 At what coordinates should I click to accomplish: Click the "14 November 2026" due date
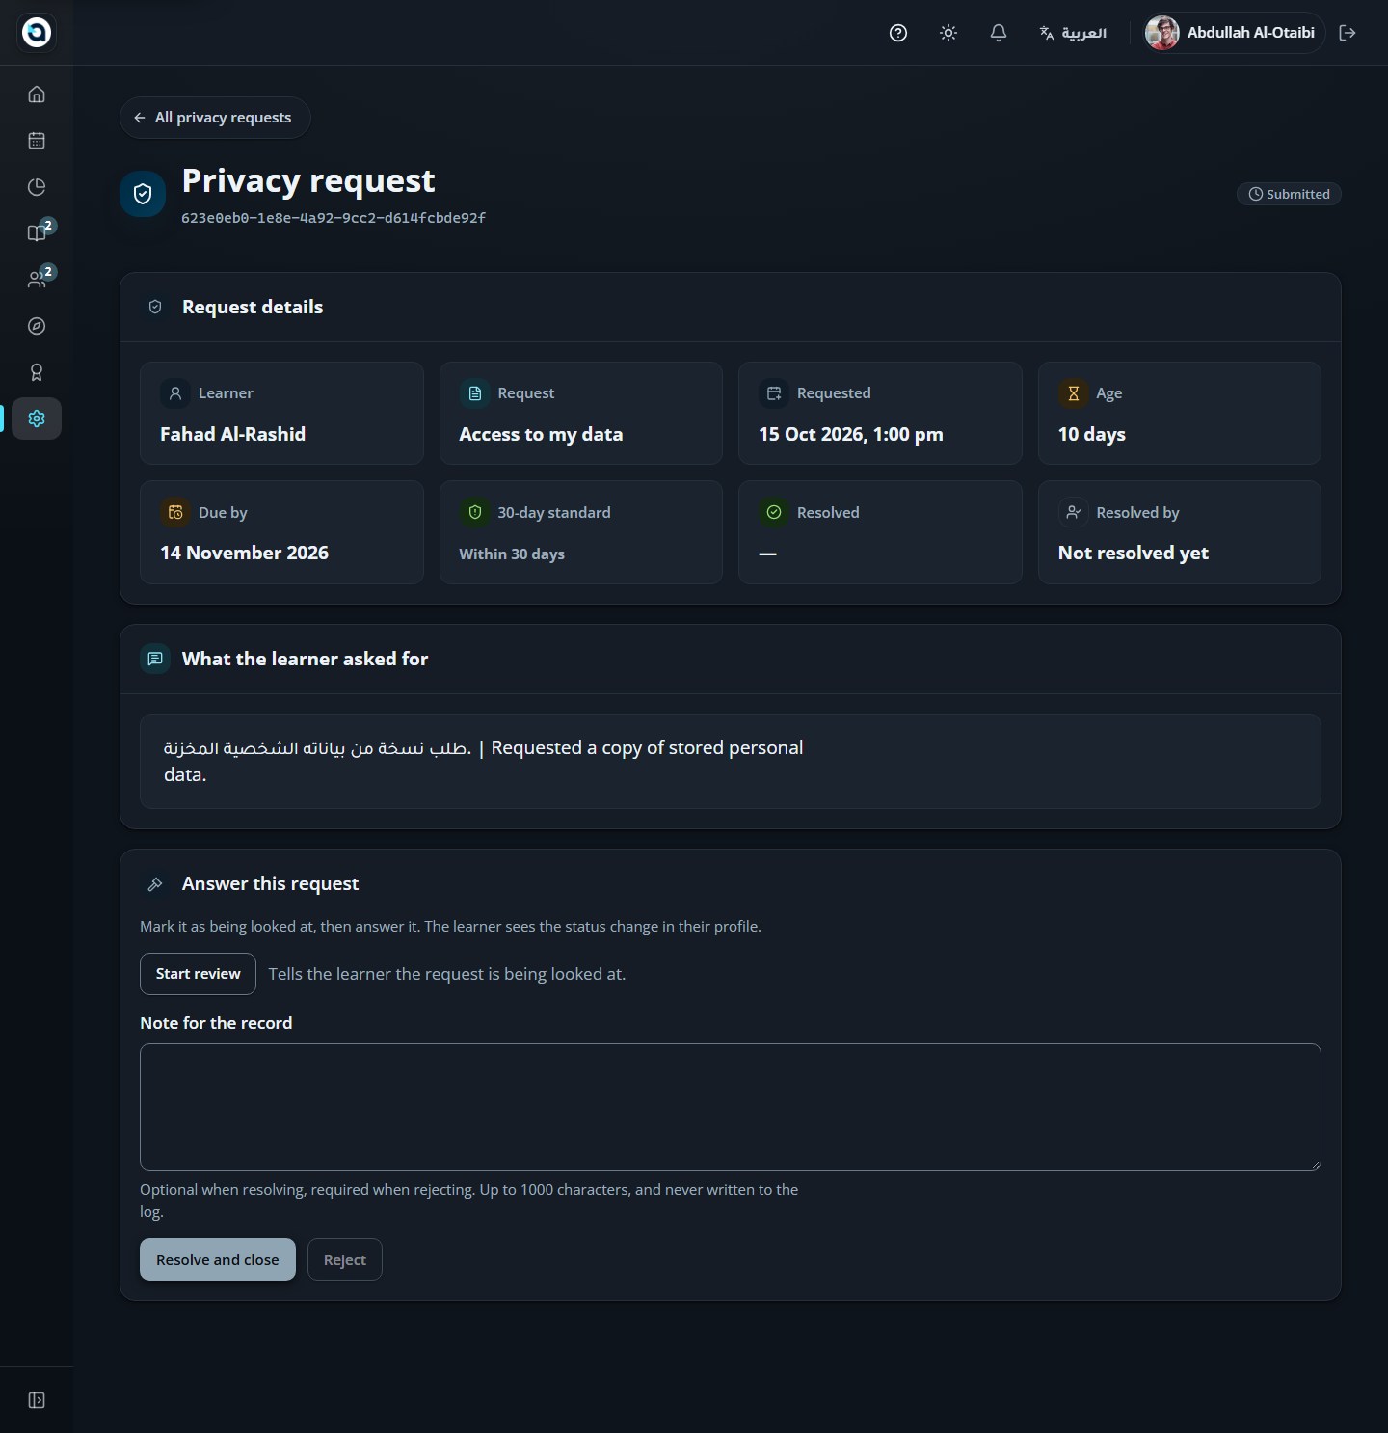coord(244,553)
